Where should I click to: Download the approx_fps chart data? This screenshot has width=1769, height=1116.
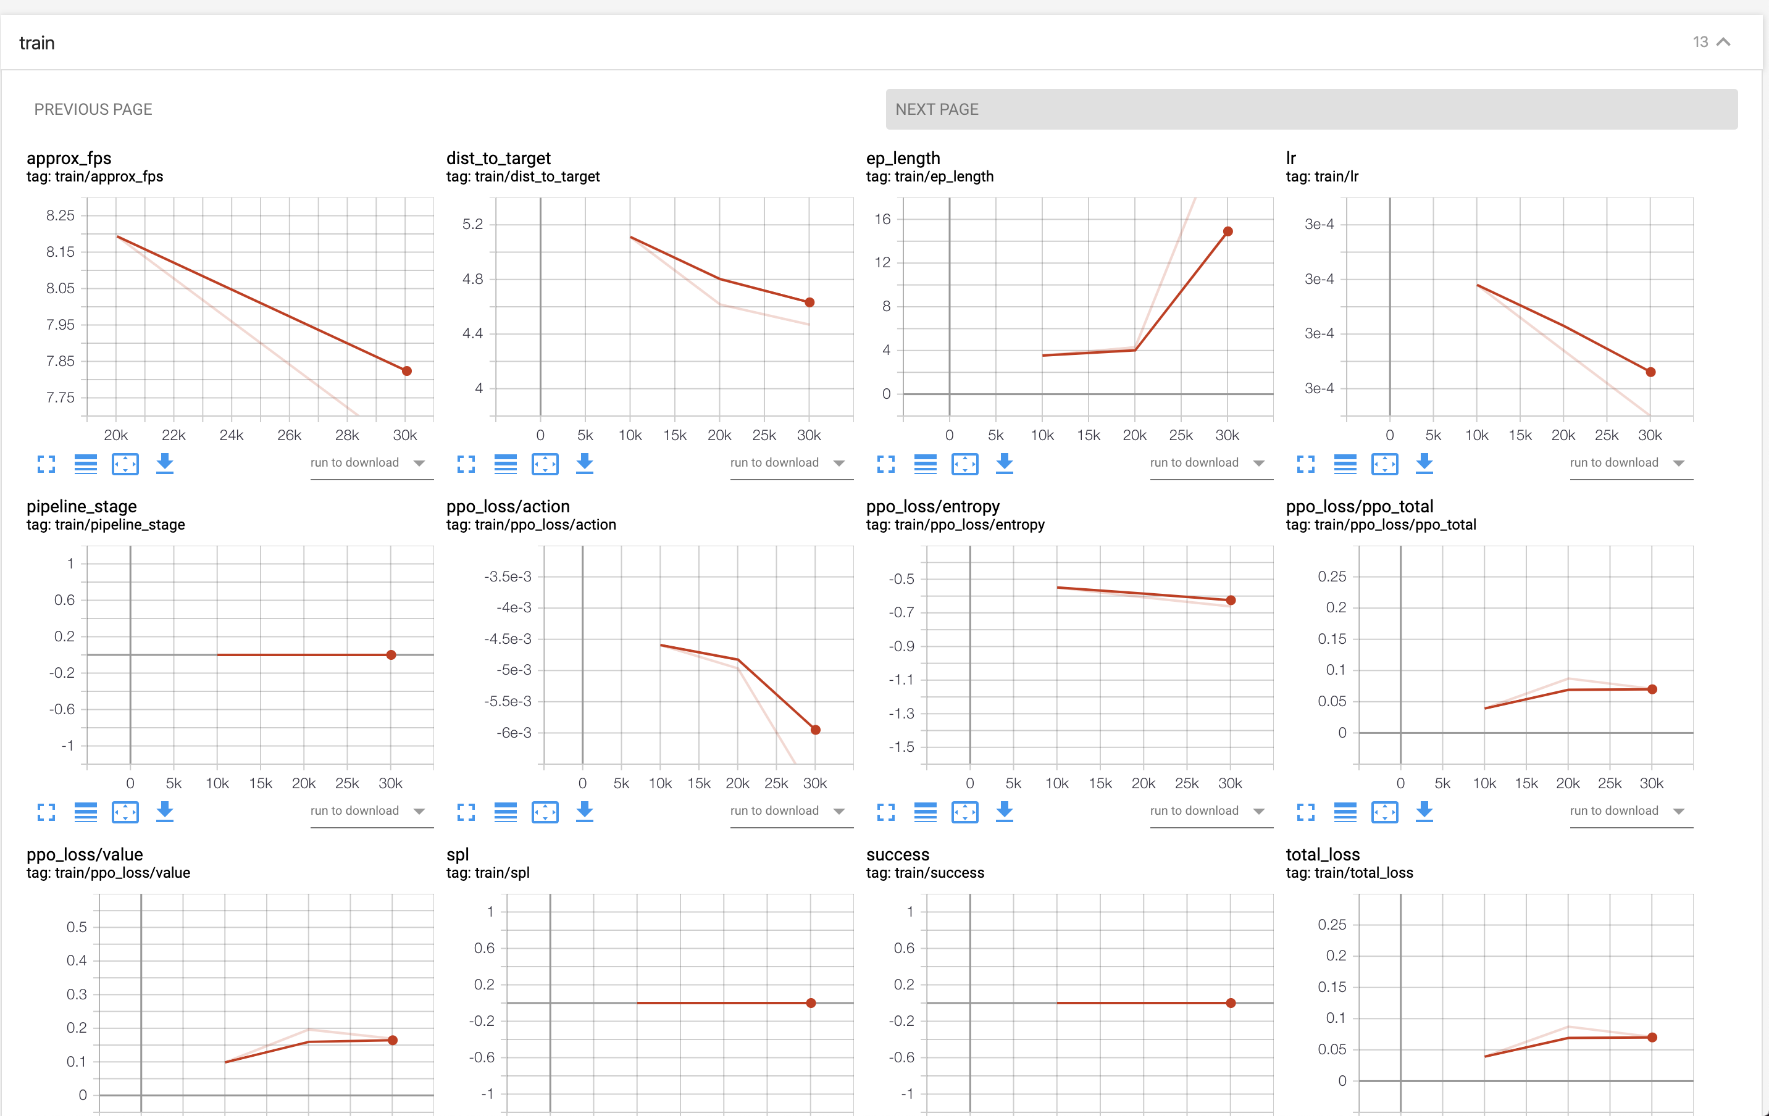tap(165, 464)
